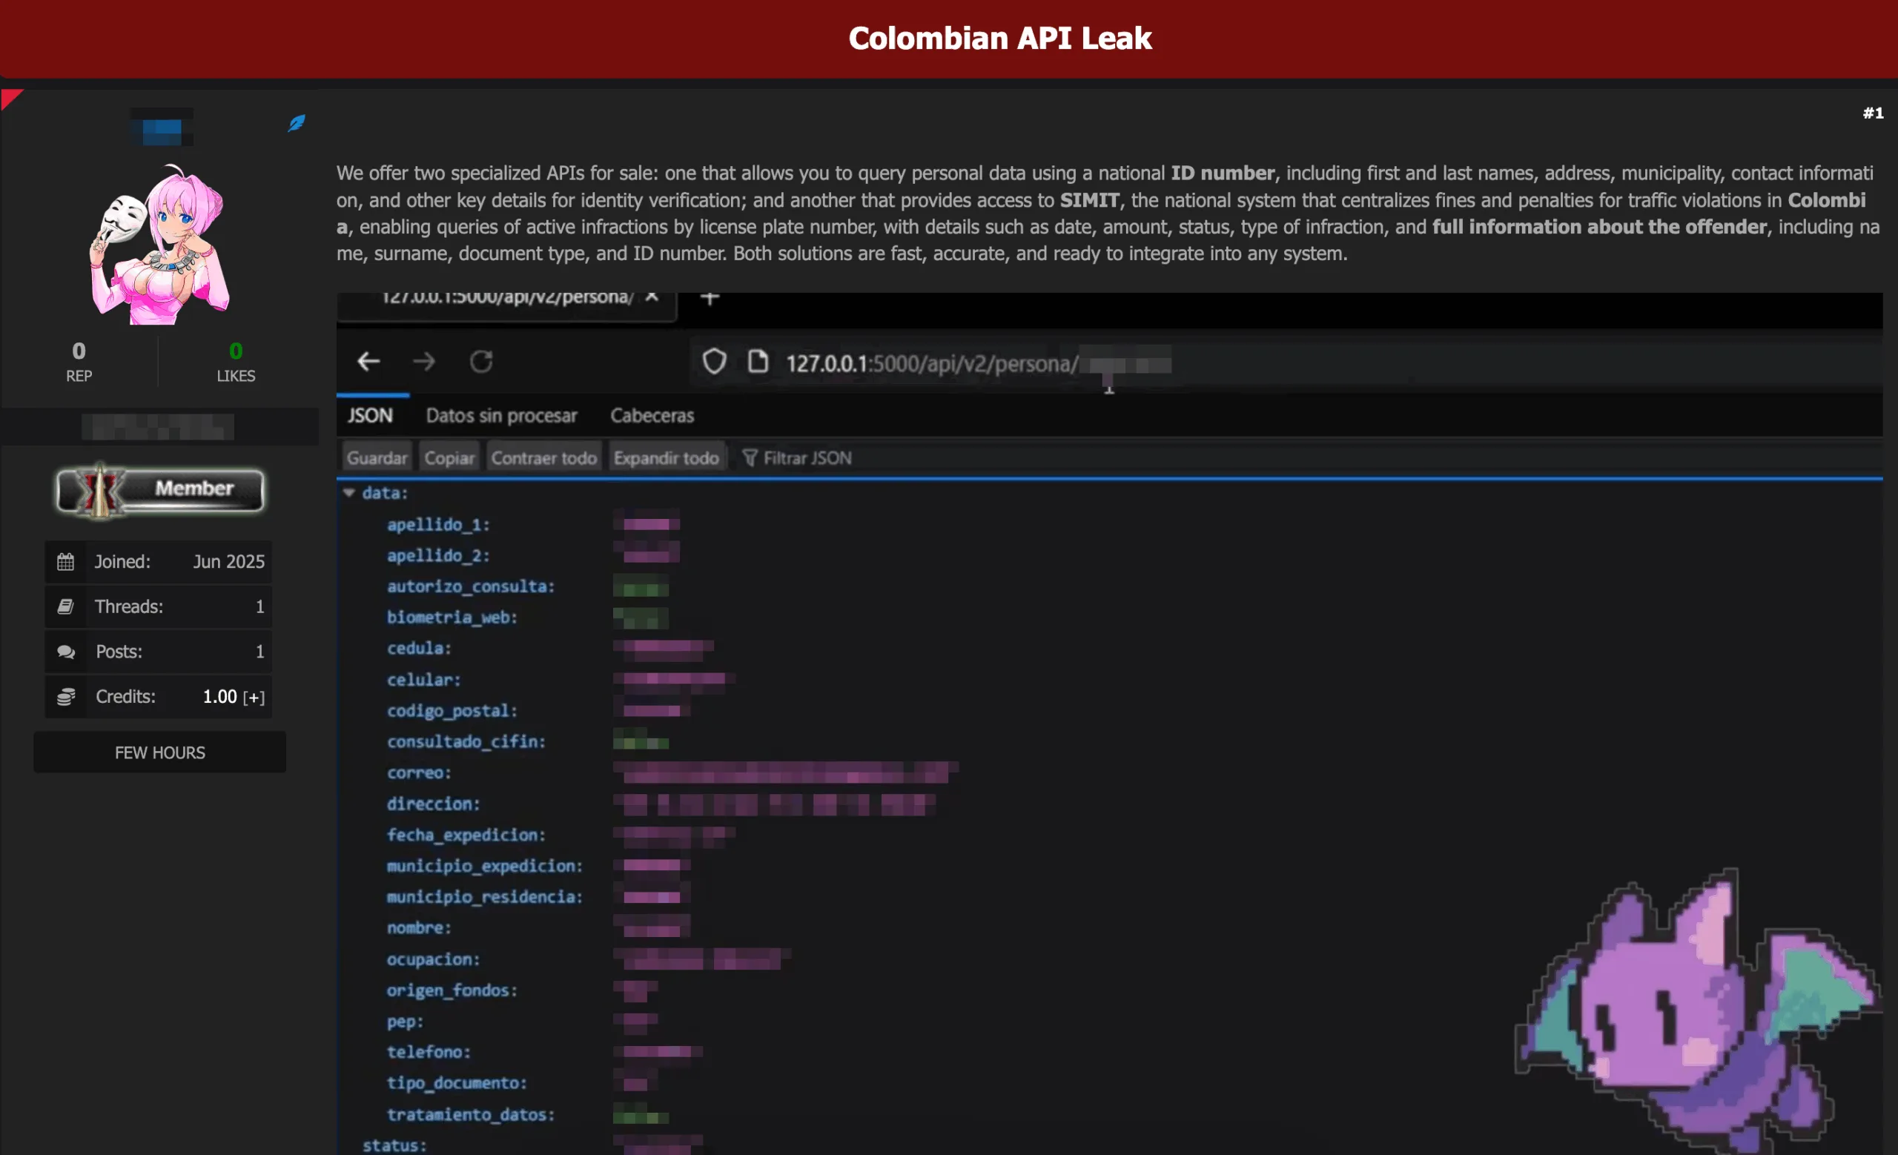Collapse the data node triangle
Viewport: 1898px width, 1155px height.
click(349, 493)
